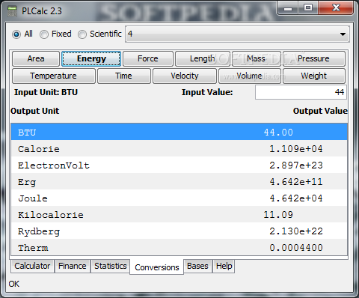The image size is (359, 298).
Task: Switch to Length conversions
Action: [x=202, y=58]
